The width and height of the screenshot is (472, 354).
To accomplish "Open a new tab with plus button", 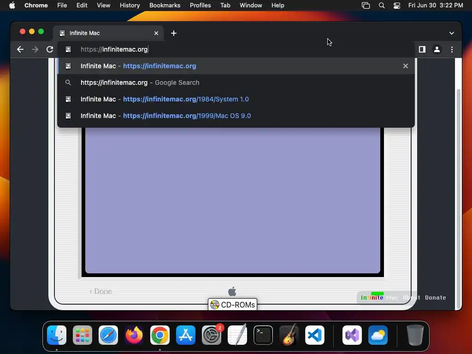I will 174,33.
